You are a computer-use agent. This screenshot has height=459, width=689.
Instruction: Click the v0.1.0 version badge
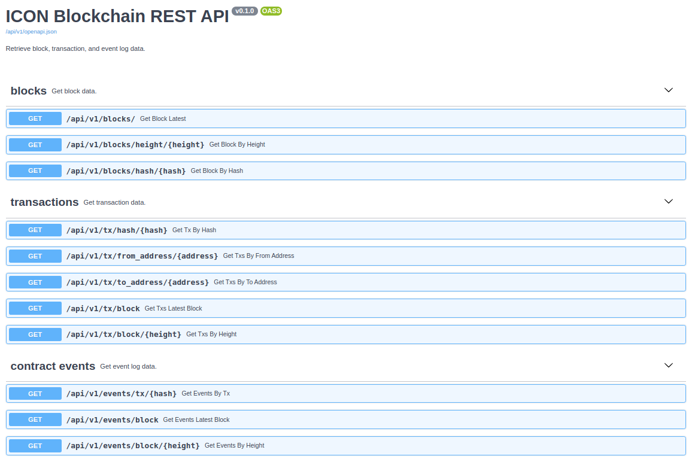[244, 11]
